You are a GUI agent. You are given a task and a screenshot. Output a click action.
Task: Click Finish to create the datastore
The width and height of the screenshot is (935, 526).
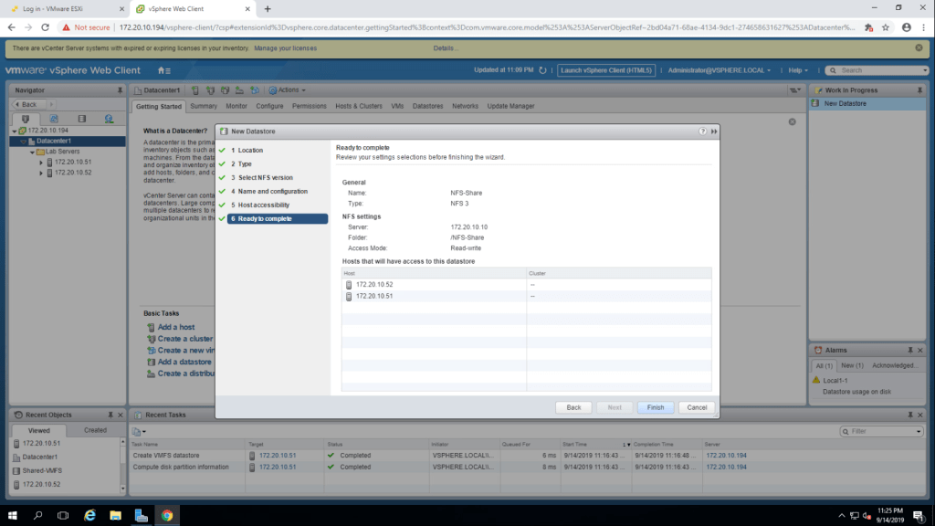click(x=655, y=407)
